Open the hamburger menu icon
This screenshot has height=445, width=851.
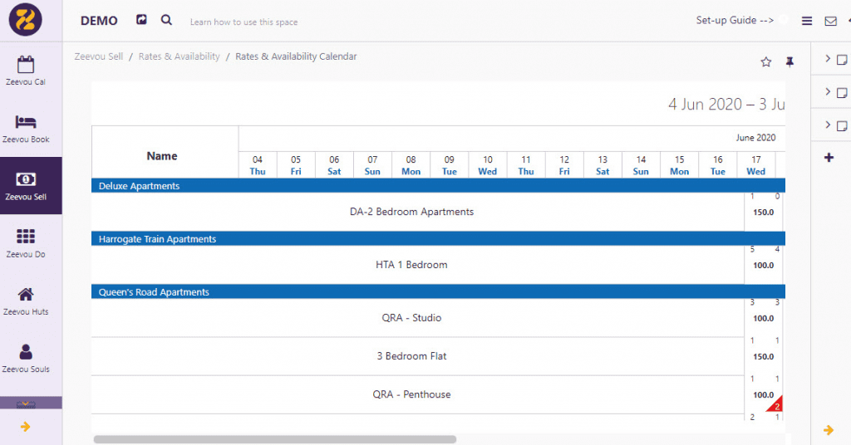click(x=807, y=21)
